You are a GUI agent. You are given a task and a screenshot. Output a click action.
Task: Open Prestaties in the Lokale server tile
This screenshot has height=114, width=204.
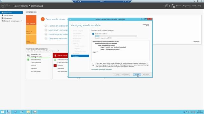tap(61, 69)
